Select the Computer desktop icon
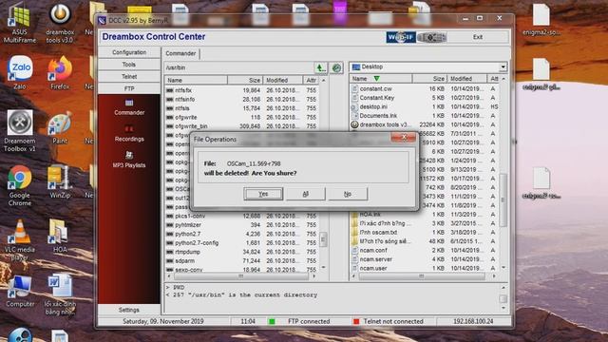This screenshot has width=608, height=342. point(20,291)
